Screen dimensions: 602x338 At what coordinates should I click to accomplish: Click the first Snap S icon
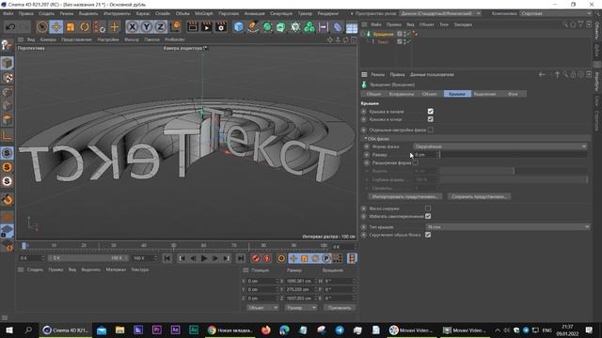click(7, 153)
